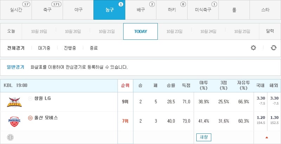Click the basketball icon below the teams
The image size is (281, 144).
tap(11, 137)
